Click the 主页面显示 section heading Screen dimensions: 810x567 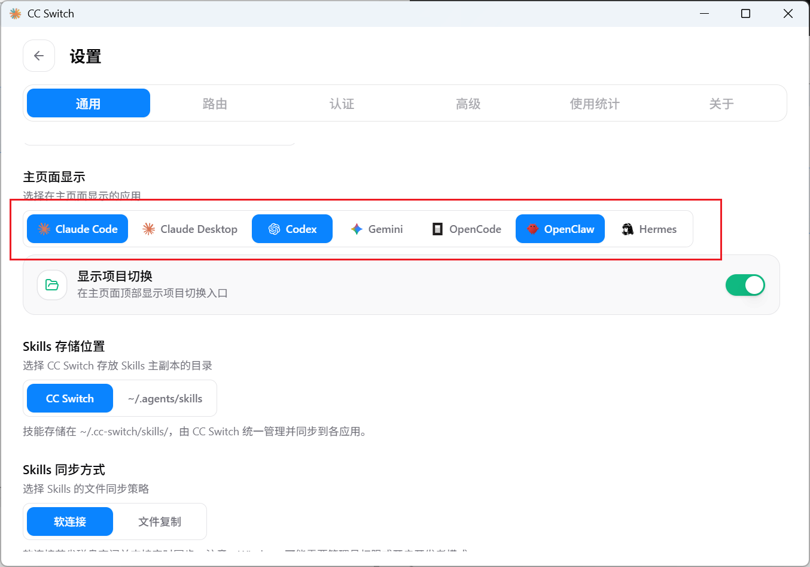[54, 177]
